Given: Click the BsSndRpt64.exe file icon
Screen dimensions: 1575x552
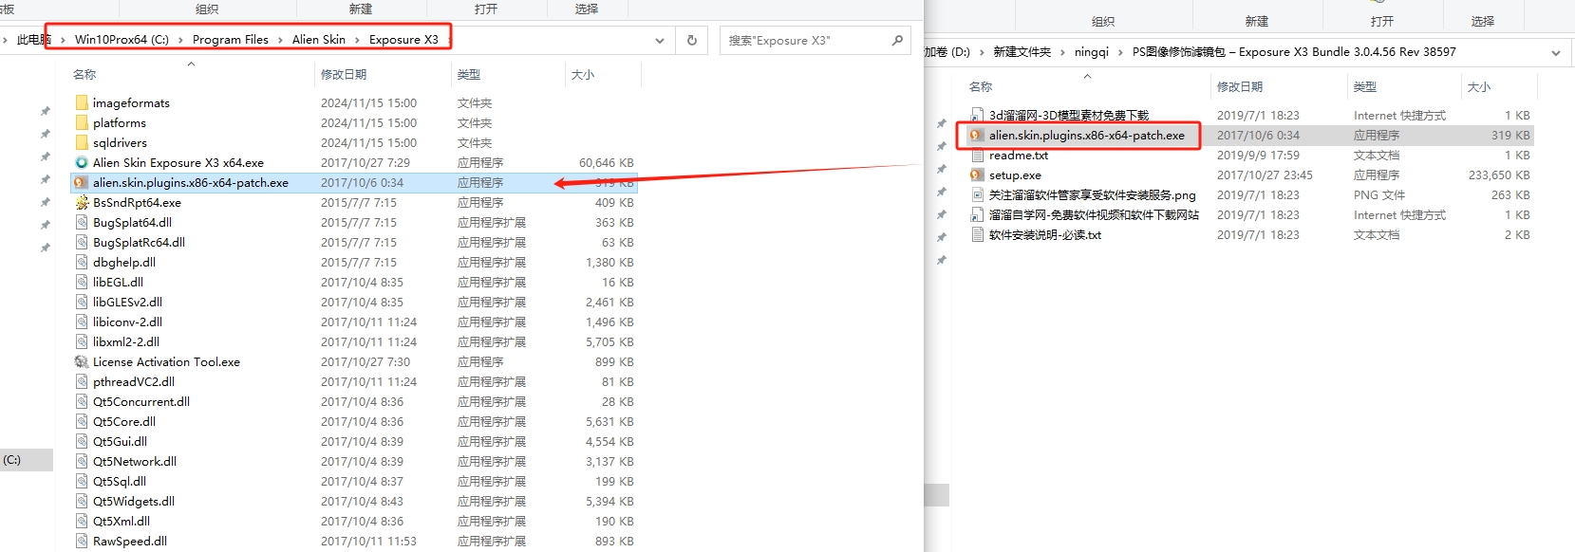Looking at the screenshot, I should (82, 202).
